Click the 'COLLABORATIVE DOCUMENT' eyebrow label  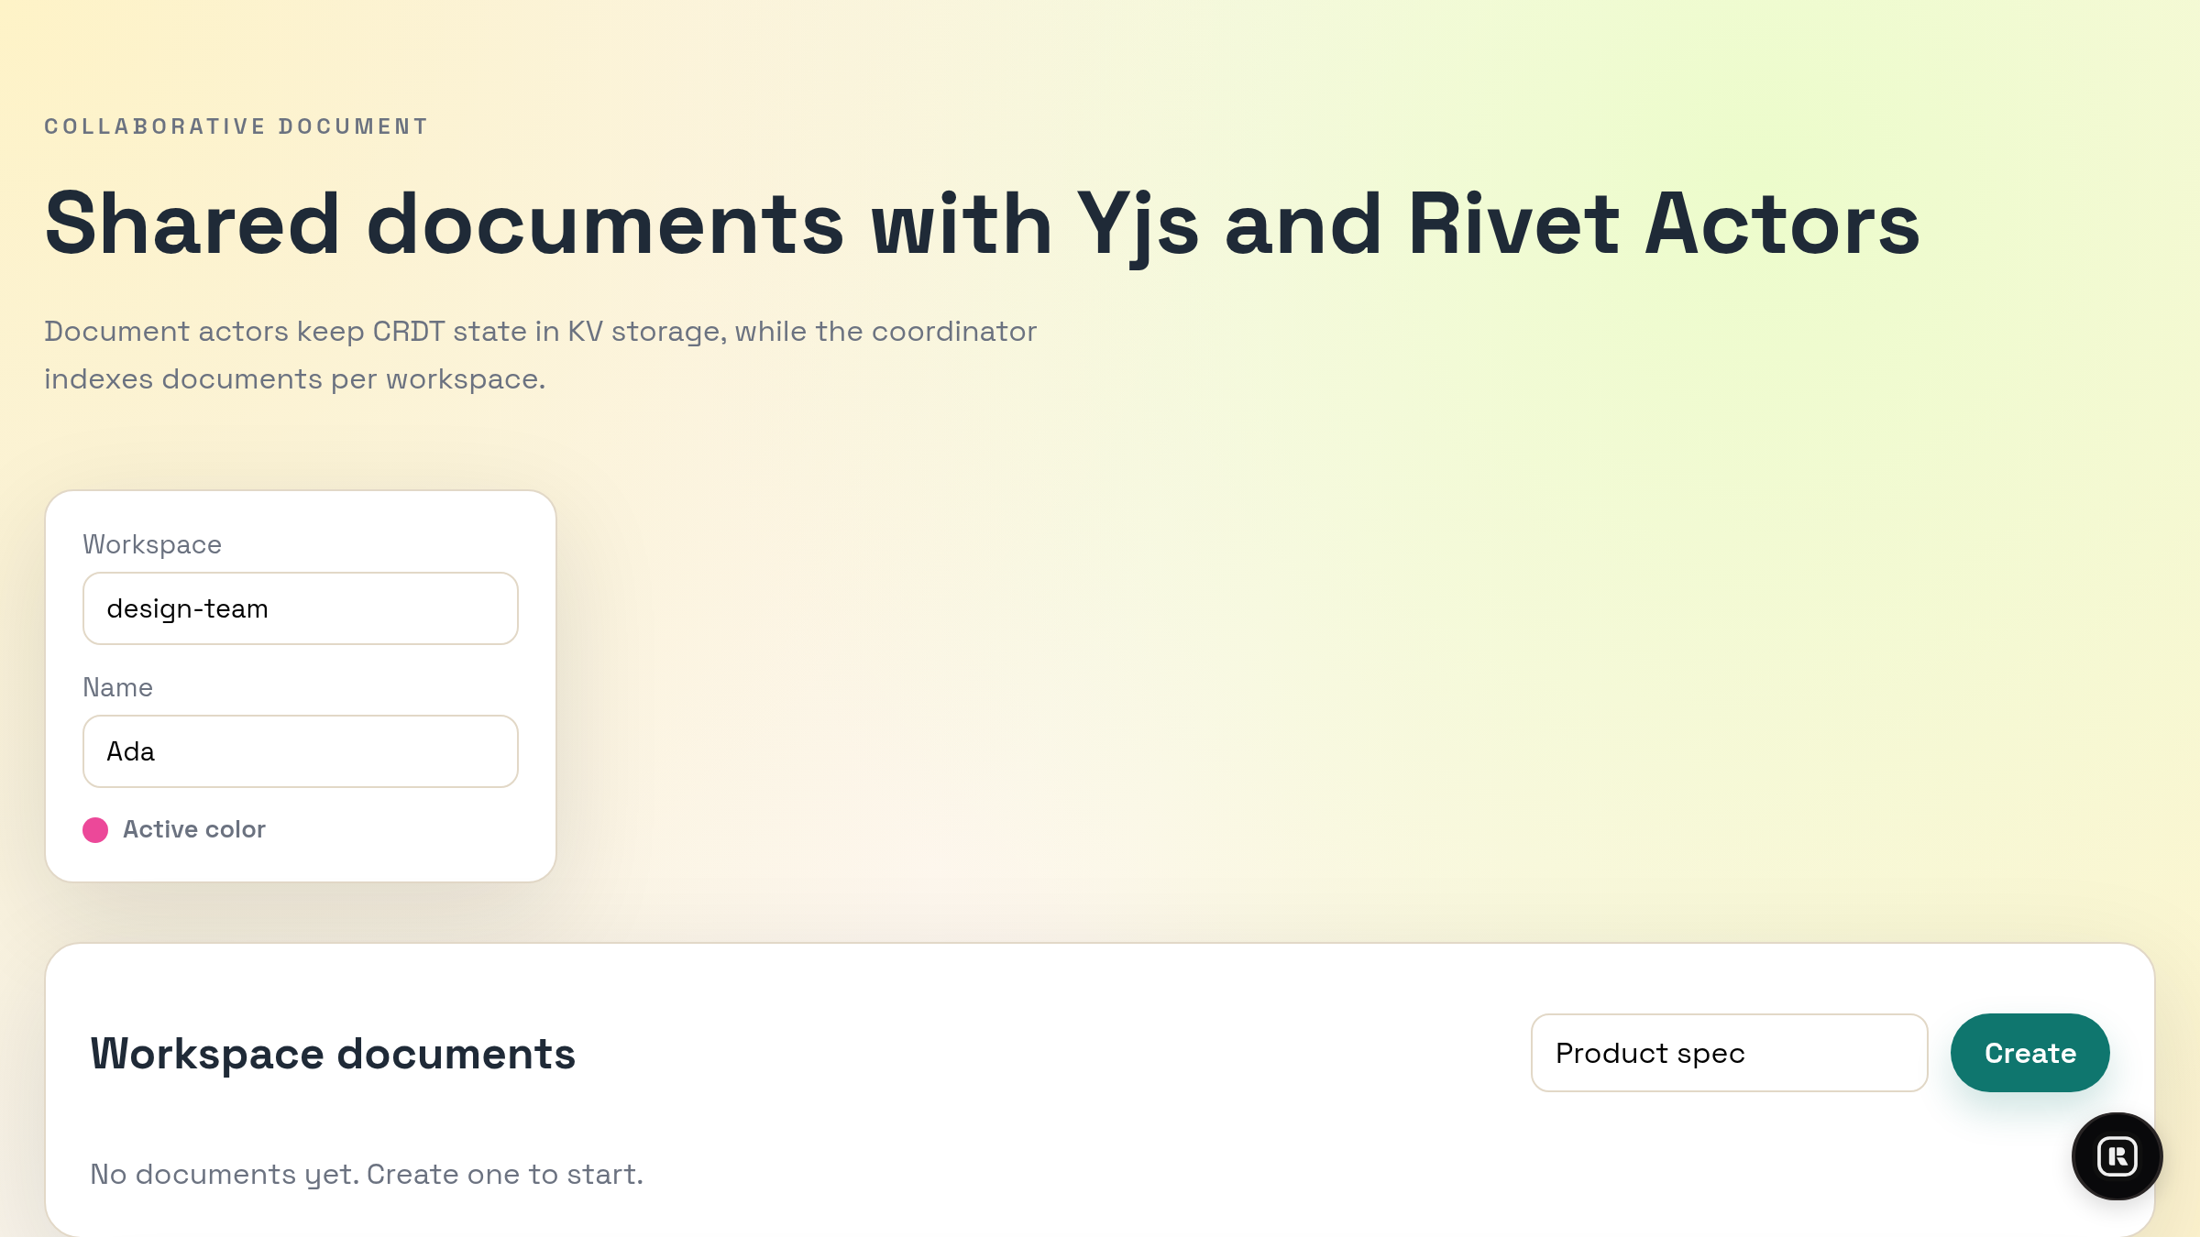(x=236, y=126)
